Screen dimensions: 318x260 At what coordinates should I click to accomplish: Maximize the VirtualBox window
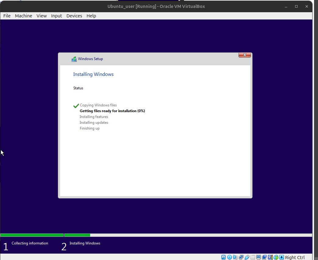(296, 6)
